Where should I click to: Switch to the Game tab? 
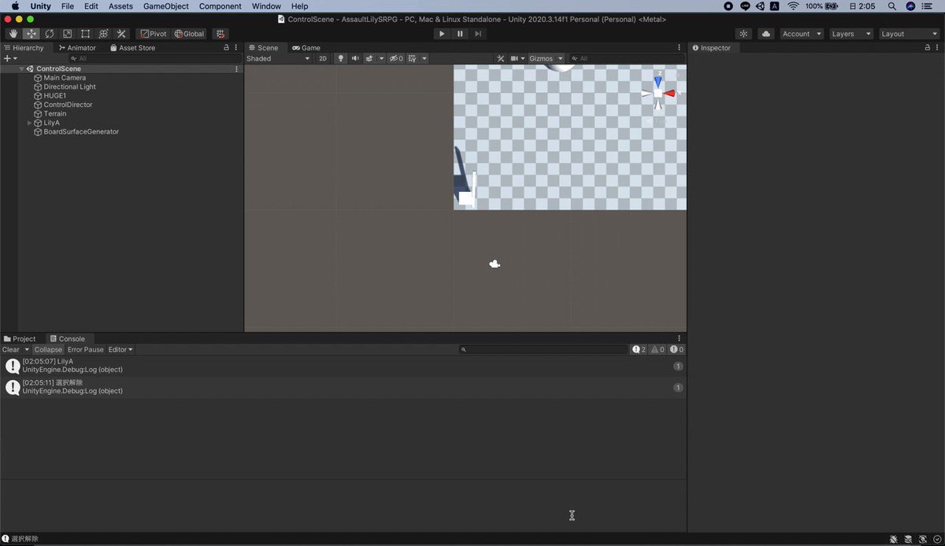point(306,48)
